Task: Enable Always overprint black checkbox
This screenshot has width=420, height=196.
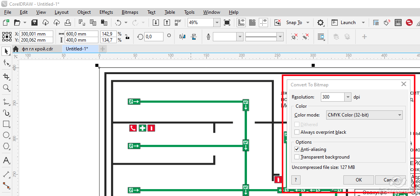Action: point(297,132)
